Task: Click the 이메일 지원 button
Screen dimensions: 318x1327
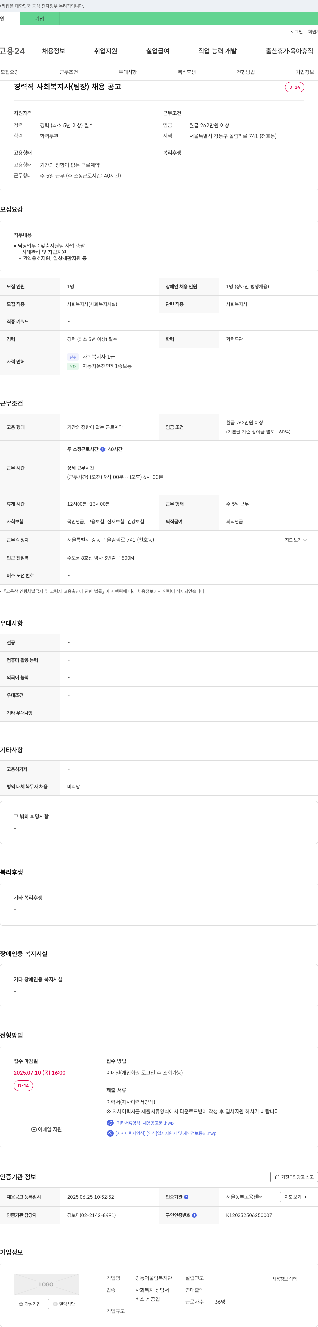Action: (46, 1129)
